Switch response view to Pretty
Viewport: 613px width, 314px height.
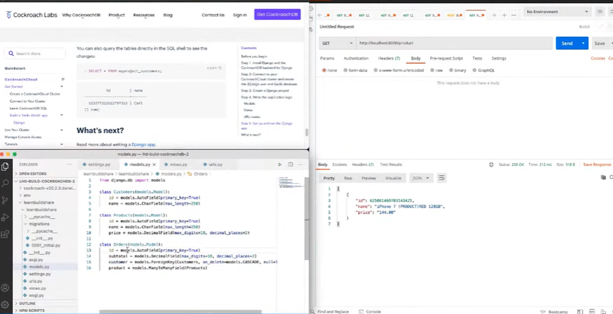point(329,178)
